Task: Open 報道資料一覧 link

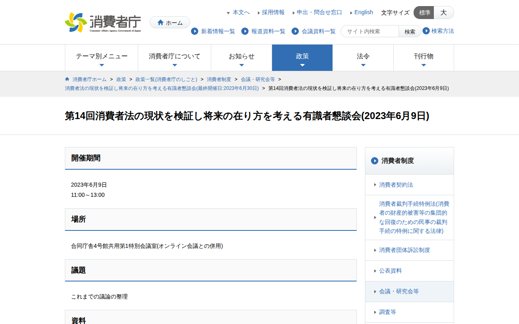Action: click(268, 31)
